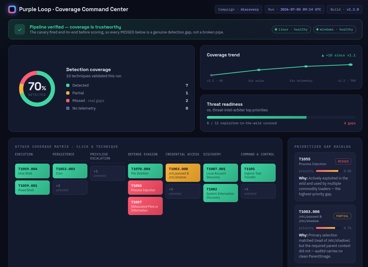Click the Build v1.2.0 pill
This screenshot has width=368, height=267.
(344, 9)
